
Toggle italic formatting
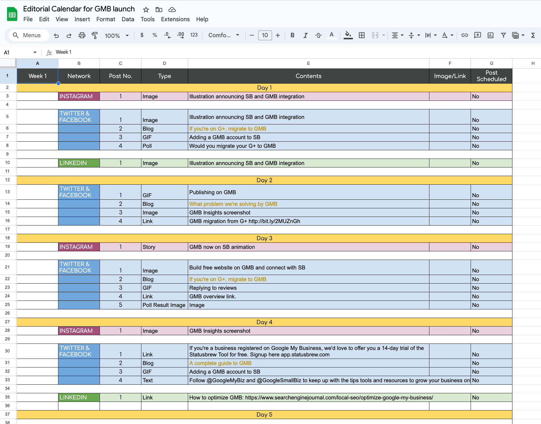pyautogui.click(x=305, y=35)
